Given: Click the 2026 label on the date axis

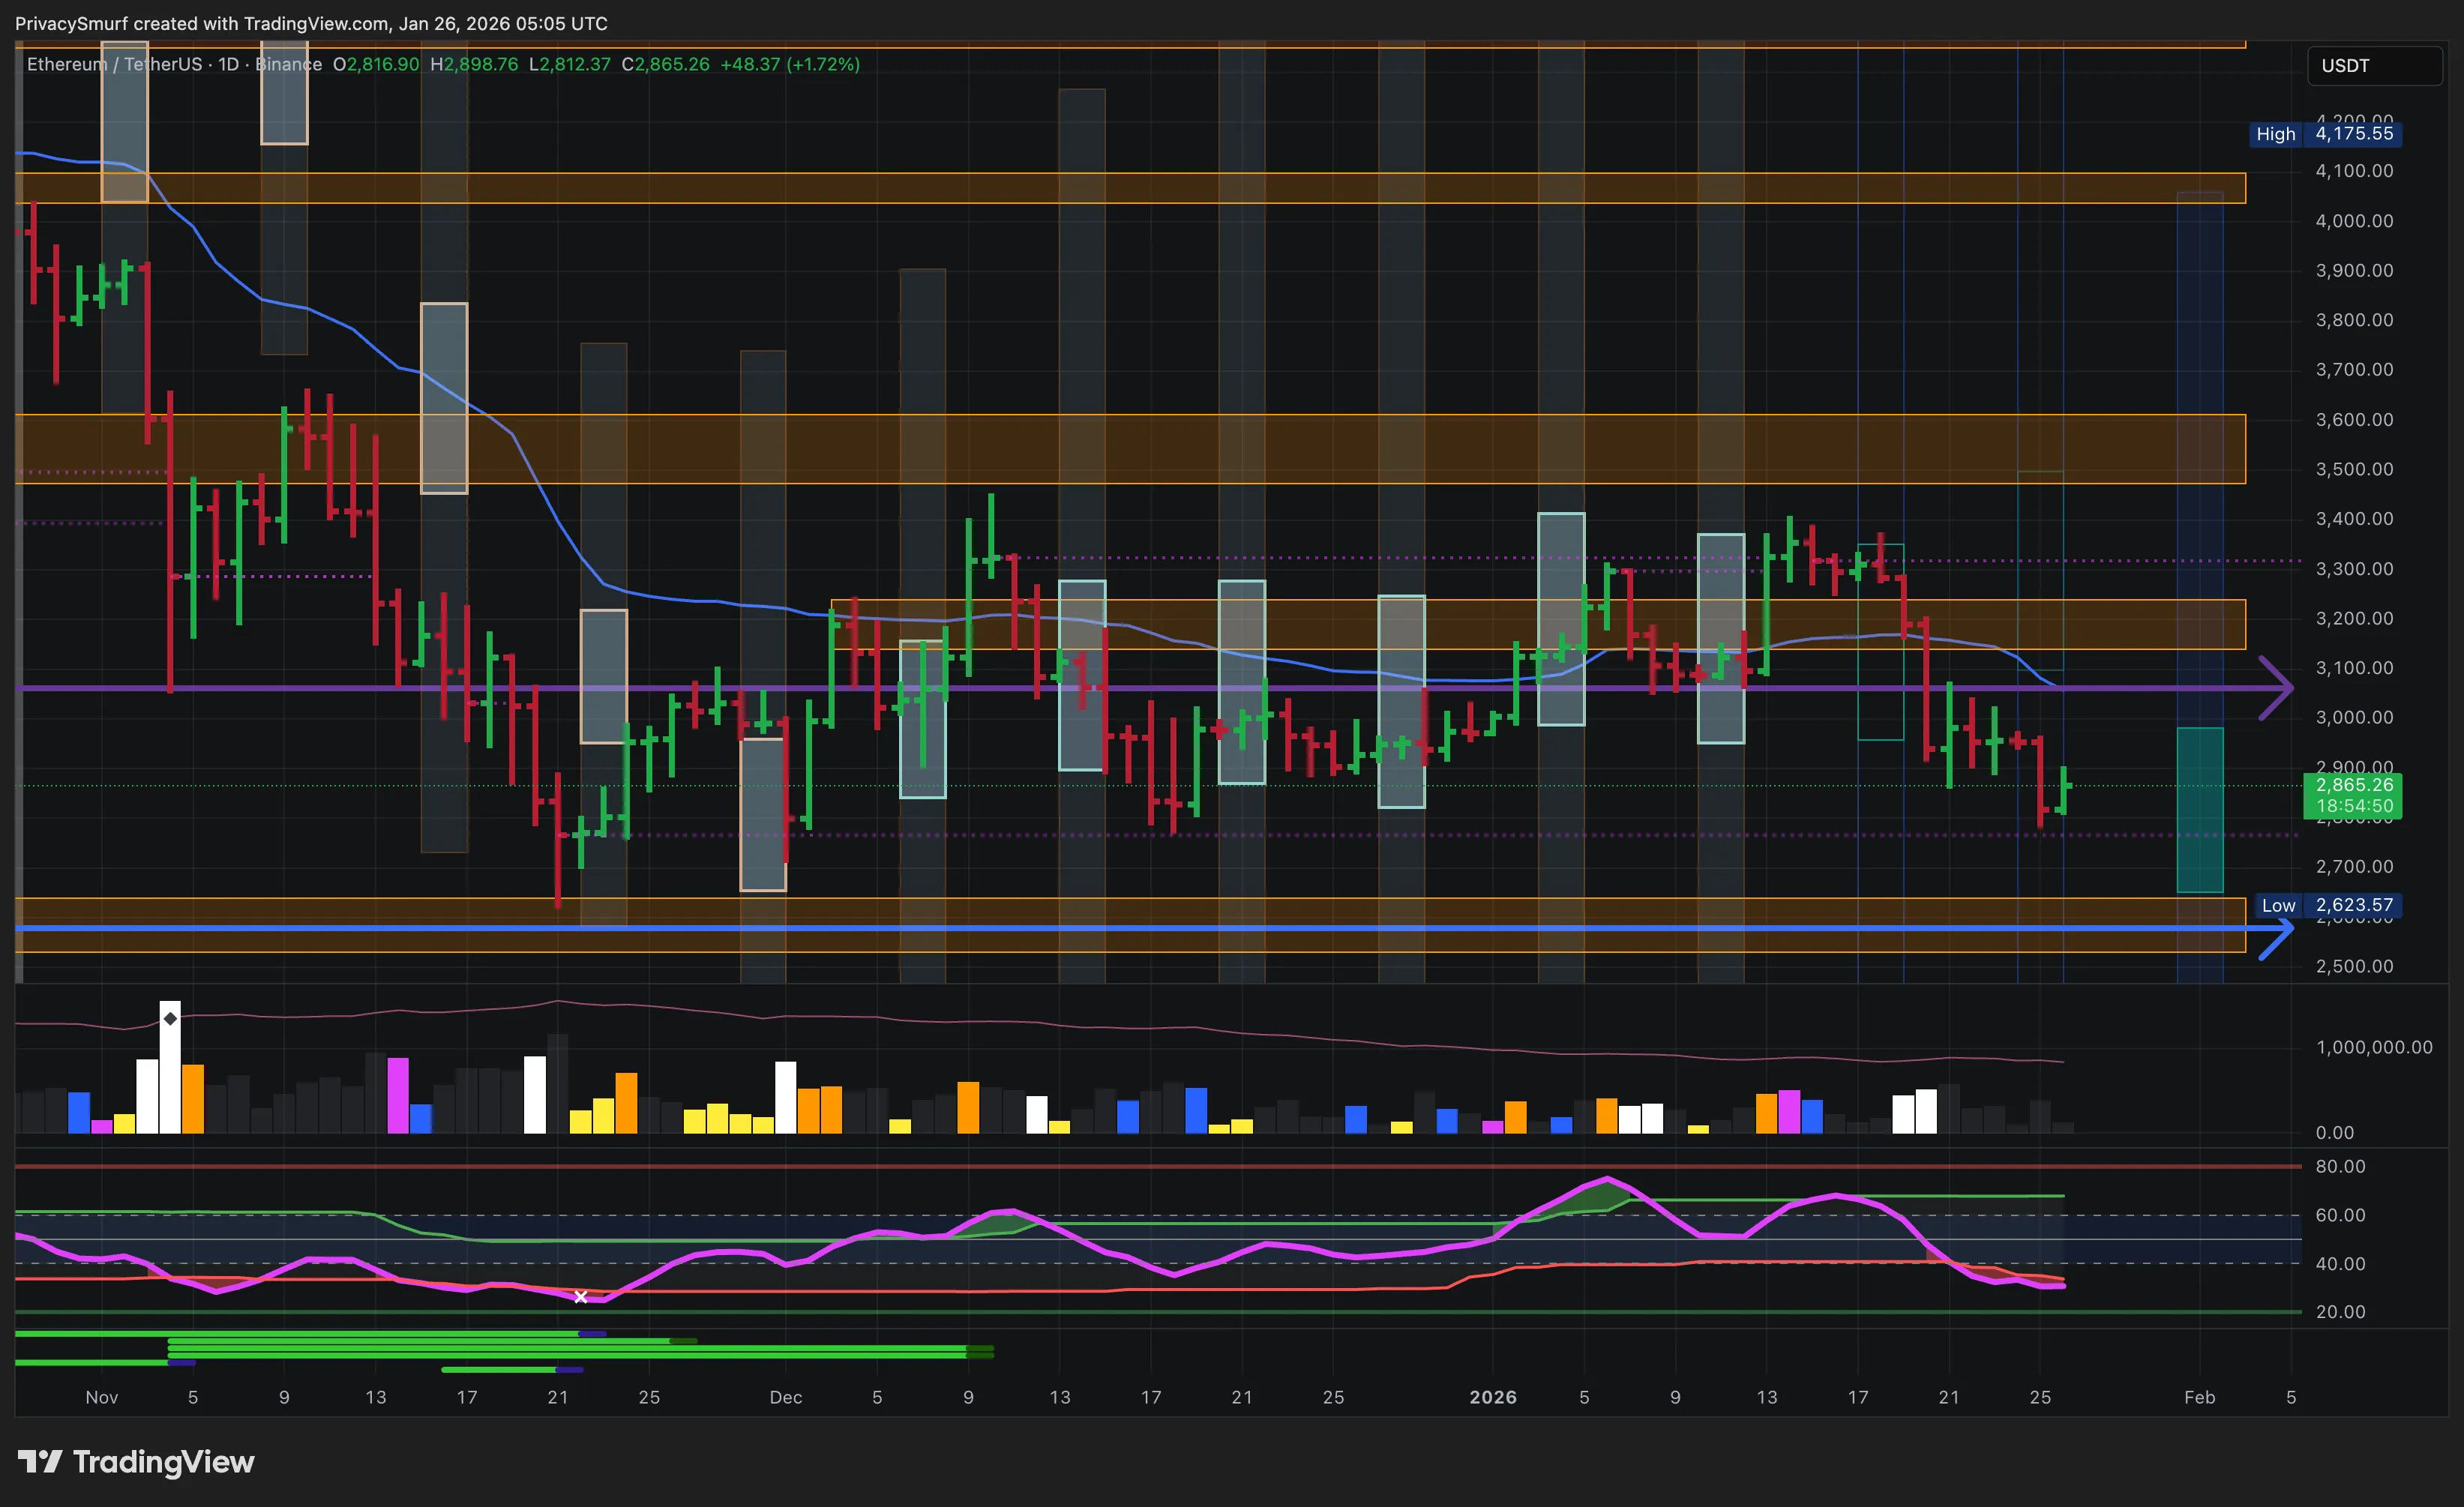Looking at the screenshot, I should pyautogui.click(x=1494, y=1397).
